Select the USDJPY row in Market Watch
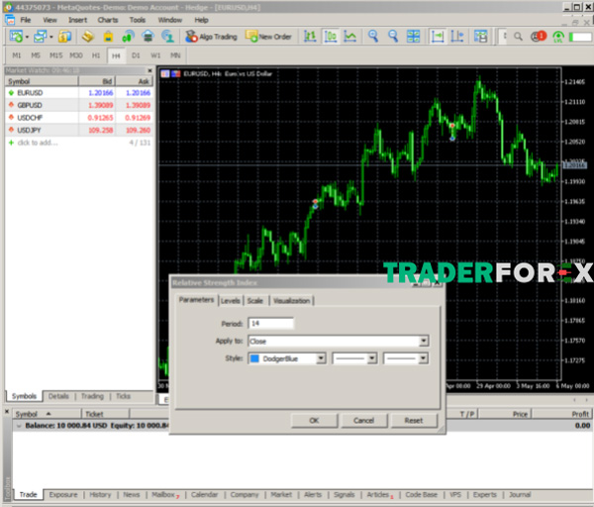 [79, 130]
